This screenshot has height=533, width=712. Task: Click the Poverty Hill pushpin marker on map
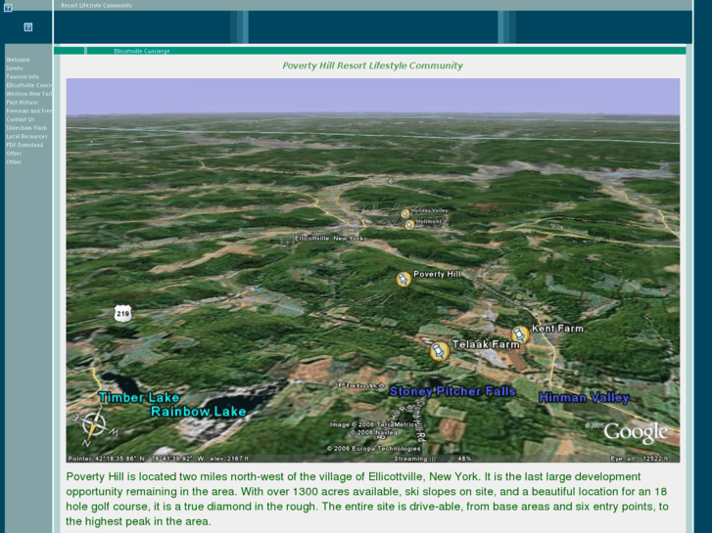tap(403, 280)
